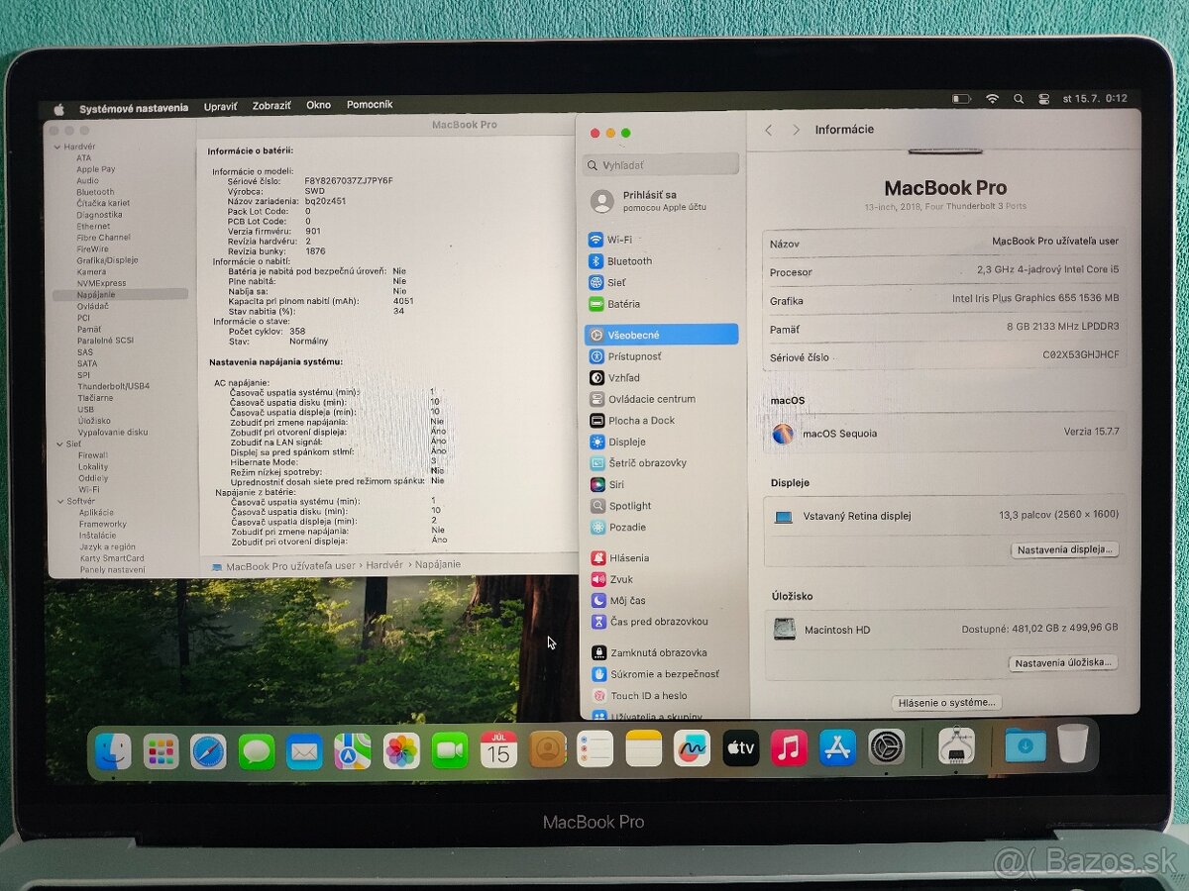Launch Safari from the Dock
The height and width of the screenshot is (891, 1189).
(x=208, y=751)
